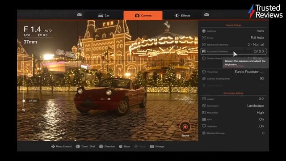Click the car icon in the Car tab

point(101,16)
